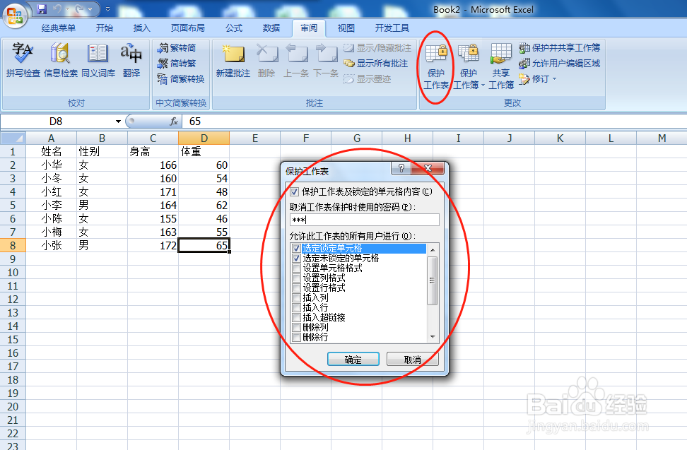Enable 共享工作簿 workbook sharing
This screenshot has height=450, width=687.
pyautogui.click(x=501, y=63)
